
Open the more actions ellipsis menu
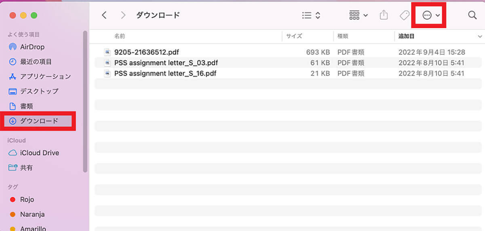(431, 15)
